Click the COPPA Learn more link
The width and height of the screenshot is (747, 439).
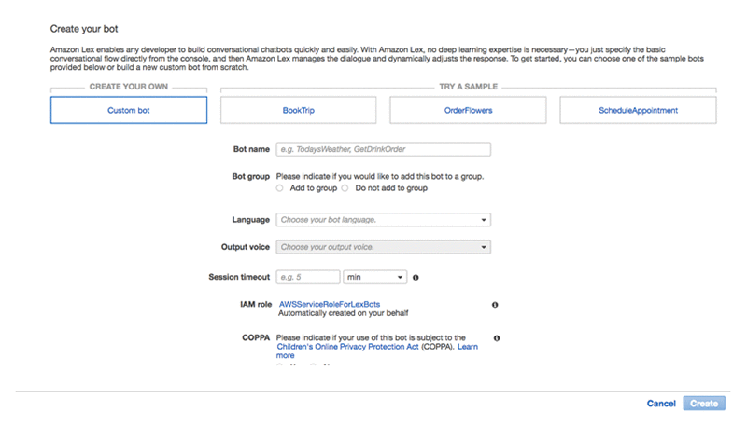468,347
